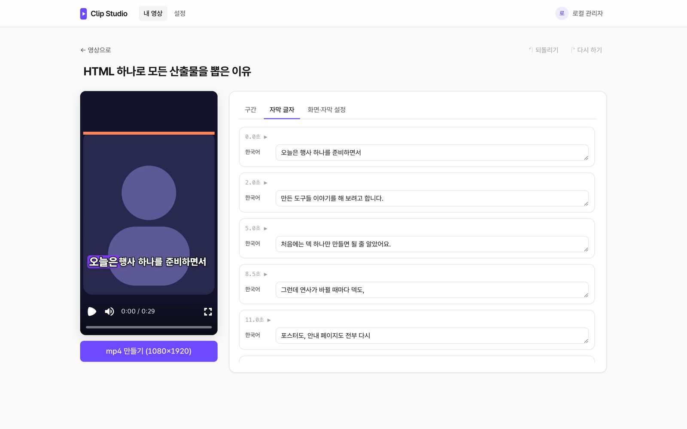Viewport: 687px width, 429px height.
Task: Open fullscreen video preview
Action: [208, 311]
